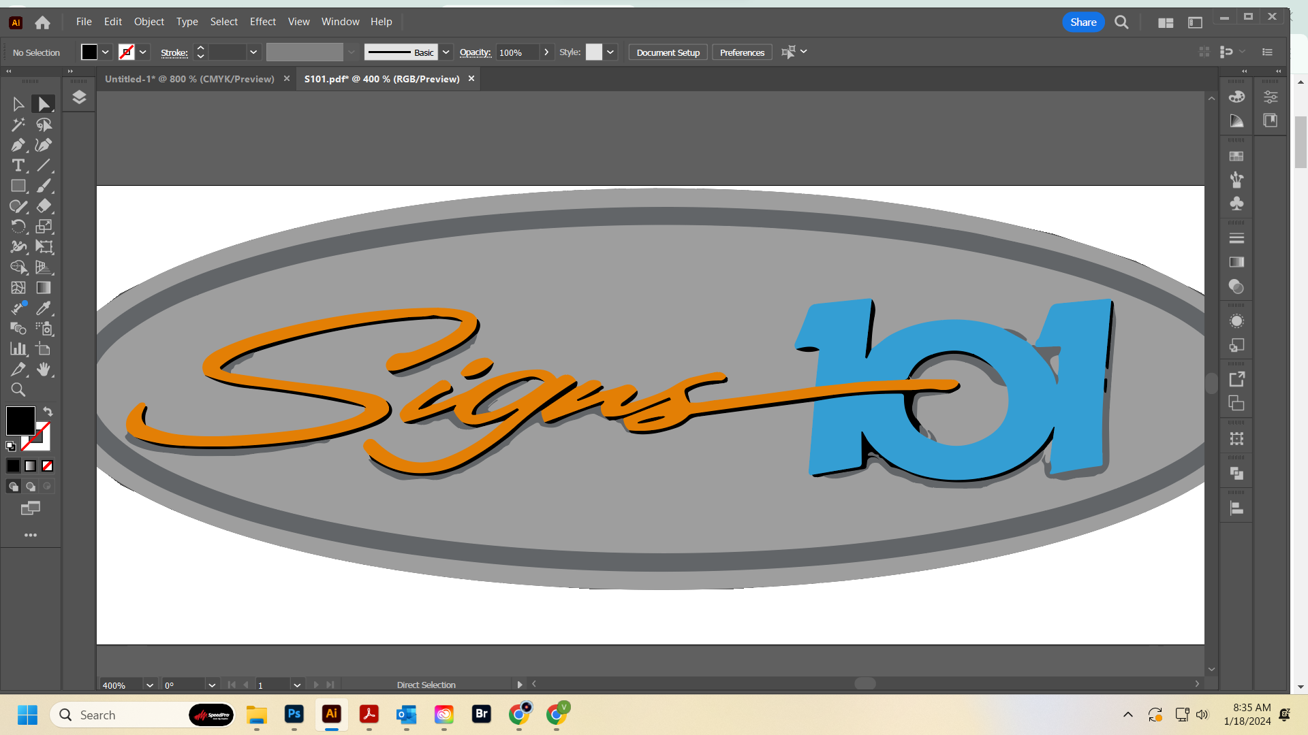This screenshot has height=735, width=1308.
Task: Open the Effect menu
Action: click(263, 22)
